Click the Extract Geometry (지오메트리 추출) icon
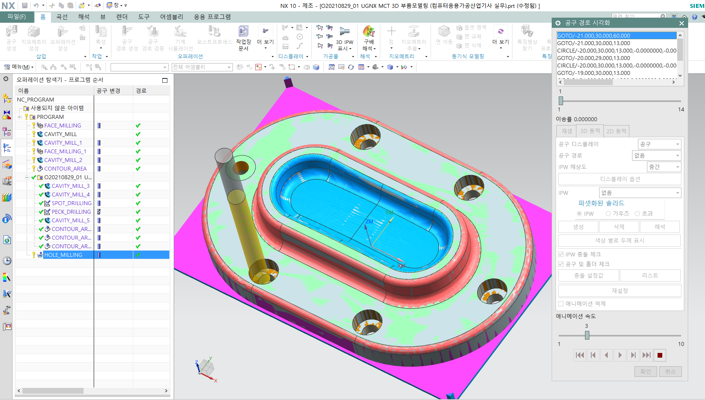 coord(414,31)
